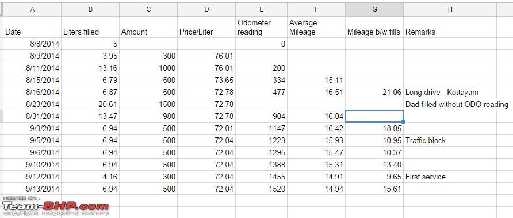
Task: Select column A header
Action: pyautogui.click(x=32, y=10)
